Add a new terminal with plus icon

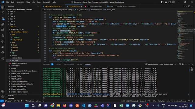175,64
